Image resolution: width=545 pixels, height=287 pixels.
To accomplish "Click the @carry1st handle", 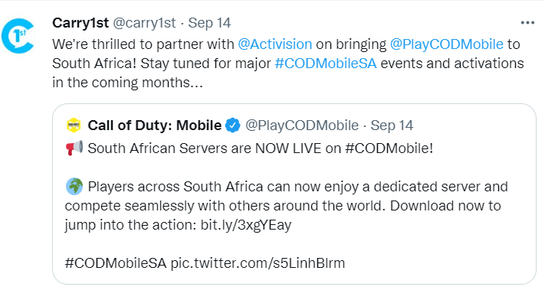I will click(x=144, y=23).
